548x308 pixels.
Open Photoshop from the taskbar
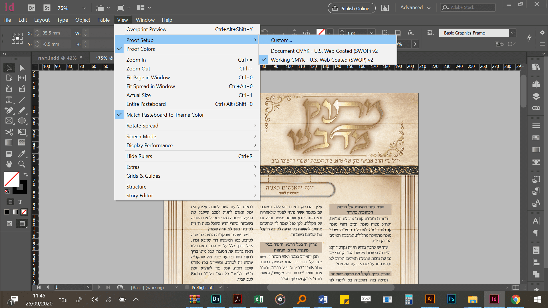point(451,299)
